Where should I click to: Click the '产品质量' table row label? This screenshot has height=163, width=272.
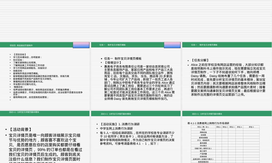tap(203, 154)
